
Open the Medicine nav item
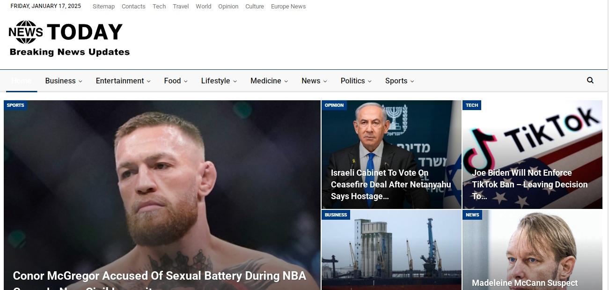[266, 81]
